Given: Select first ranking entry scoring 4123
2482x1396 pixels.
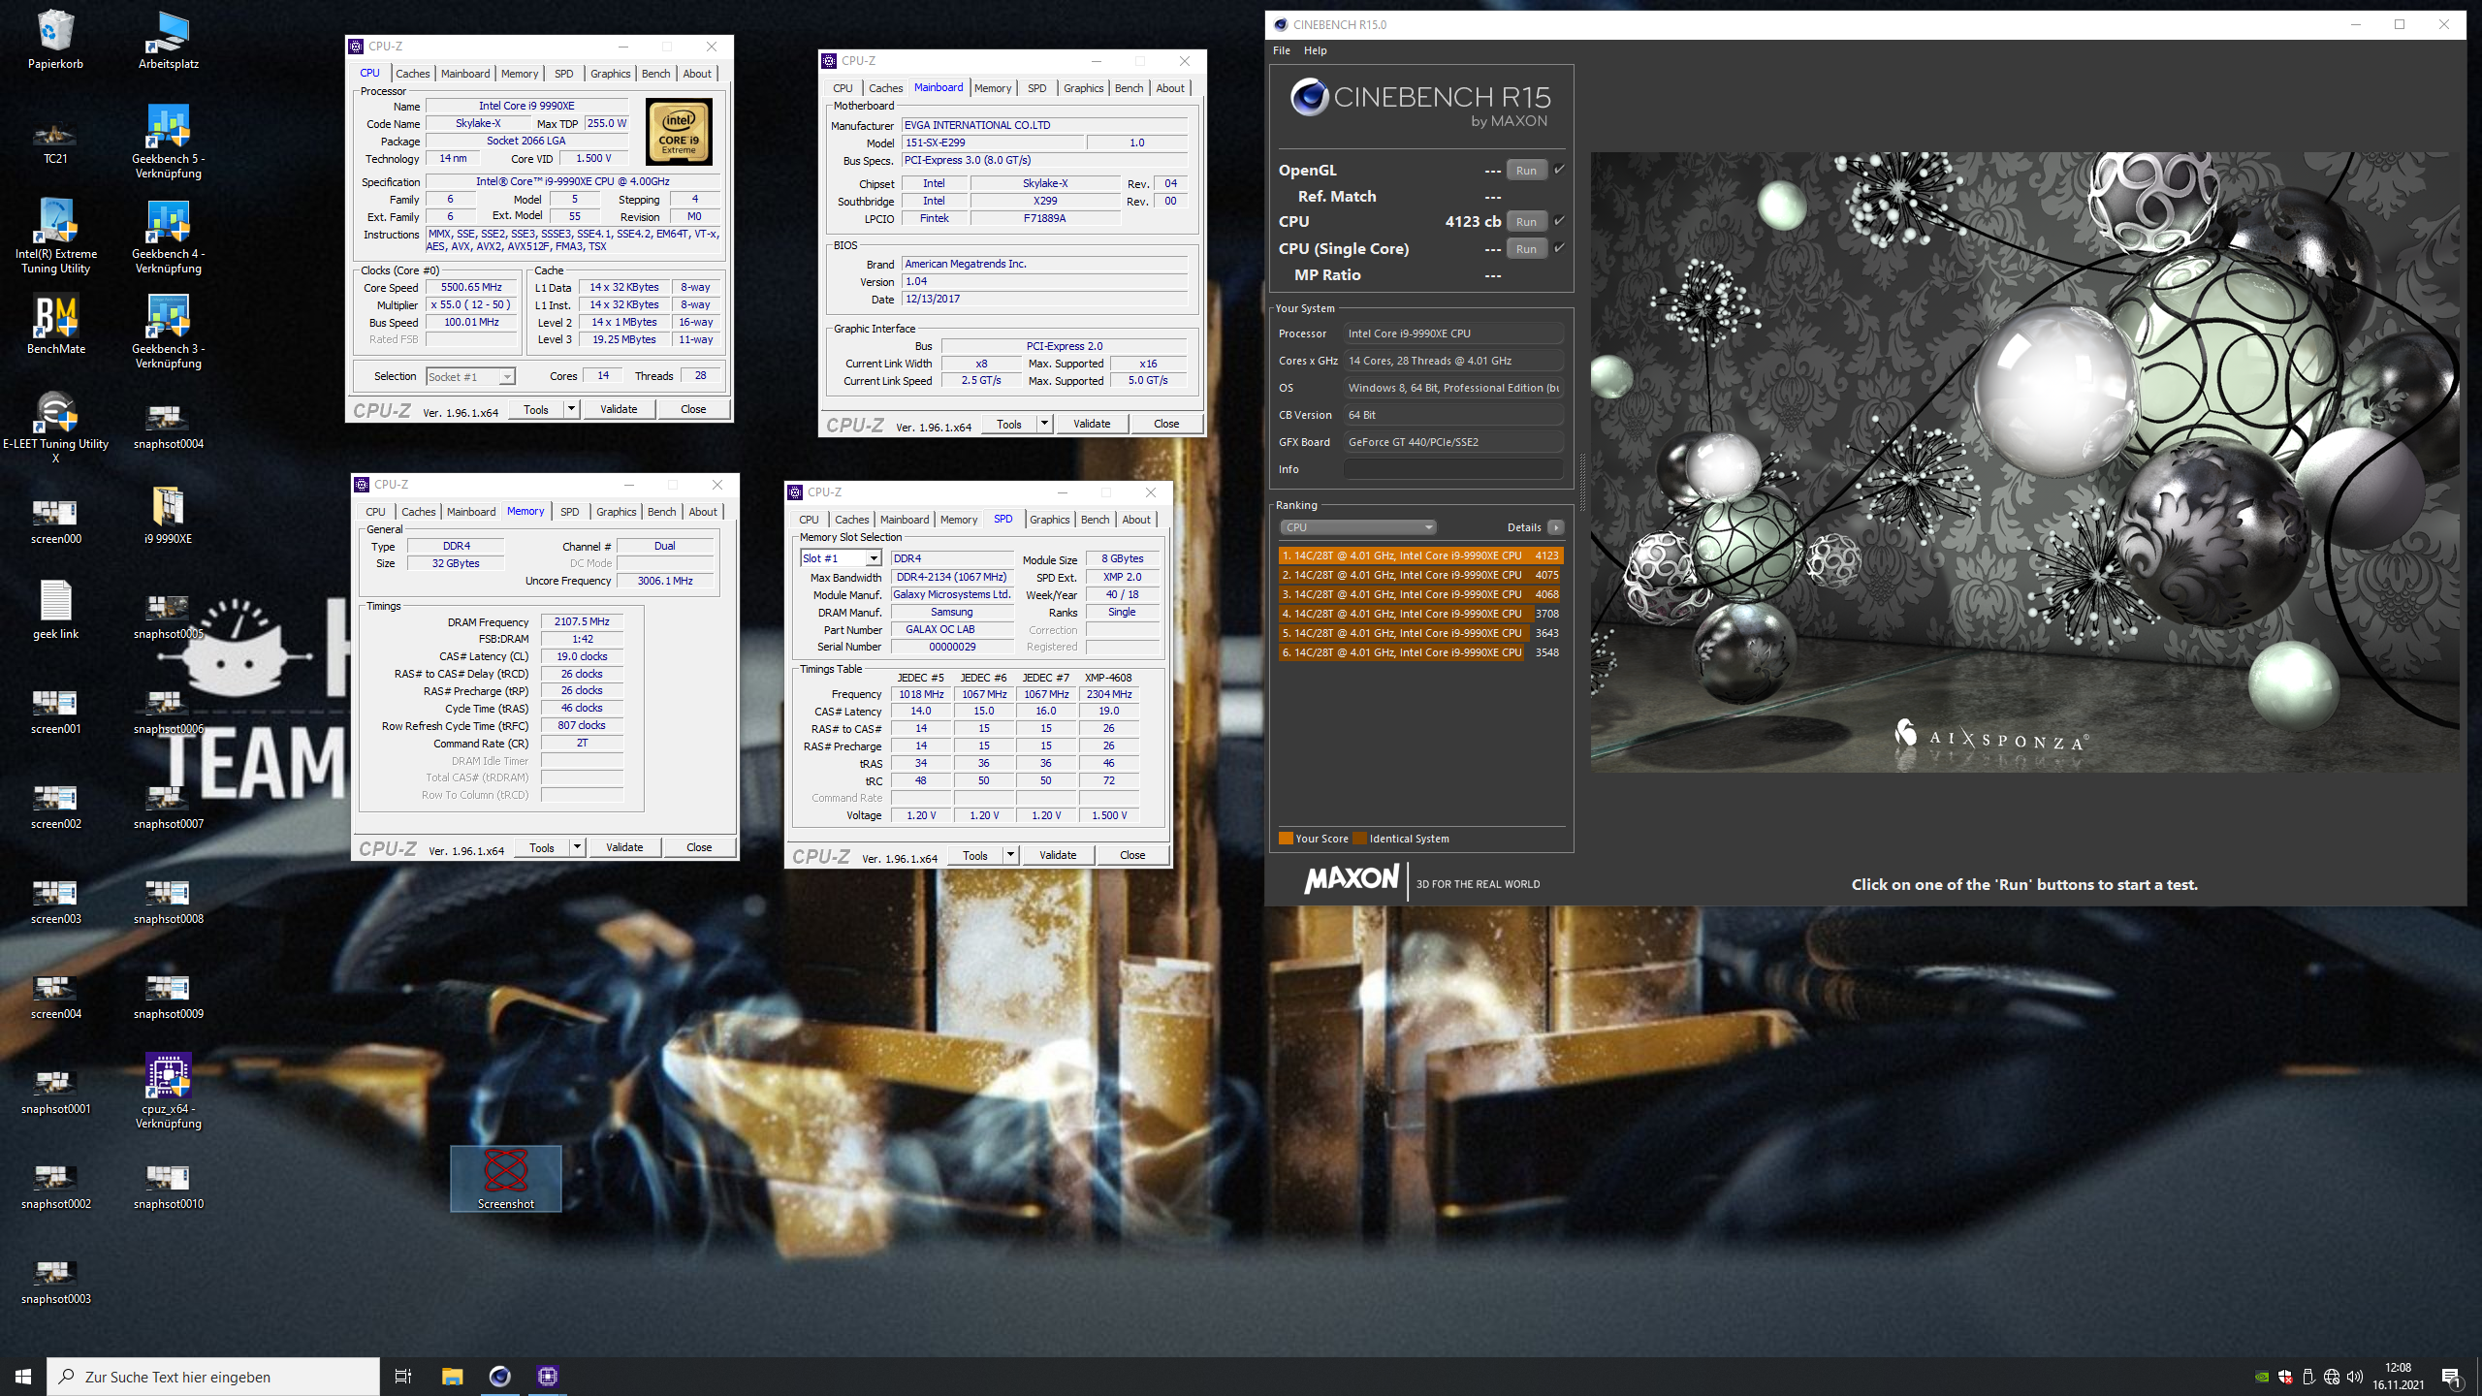Looking at the screenshot, I should pos(1420,555).
